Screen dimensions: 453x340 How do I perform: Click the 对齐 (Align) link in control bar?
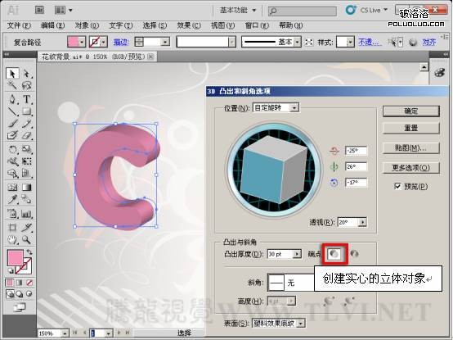pos(429,43)
